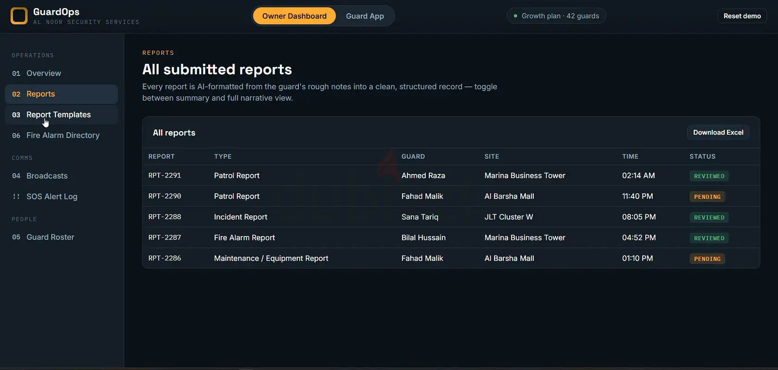This screenshot has height=370, width=778.
Task: Download reports as Excel
Action: 718,132
